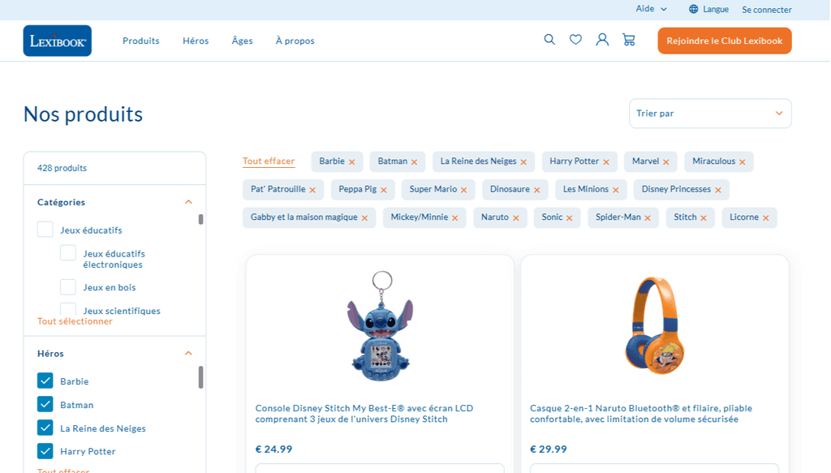Click the Catégories list scrollbar

(201, 219)
